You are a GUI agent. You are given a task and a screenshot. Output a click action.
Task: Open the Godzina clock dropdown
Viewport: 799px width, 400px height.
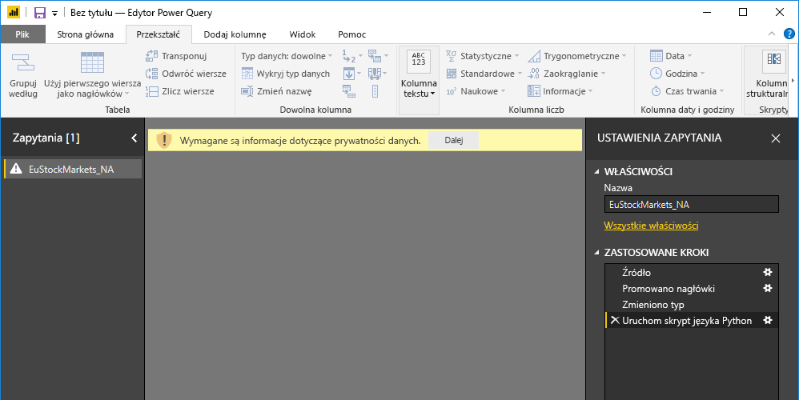coord(677,74)
